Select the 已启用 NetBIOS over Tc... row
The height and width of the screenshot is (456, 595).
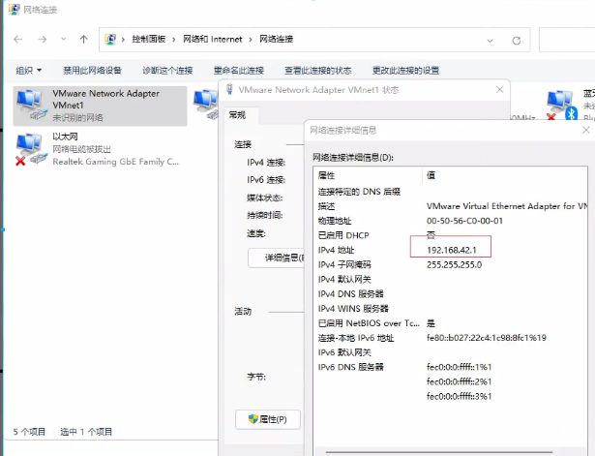[451, 323]
